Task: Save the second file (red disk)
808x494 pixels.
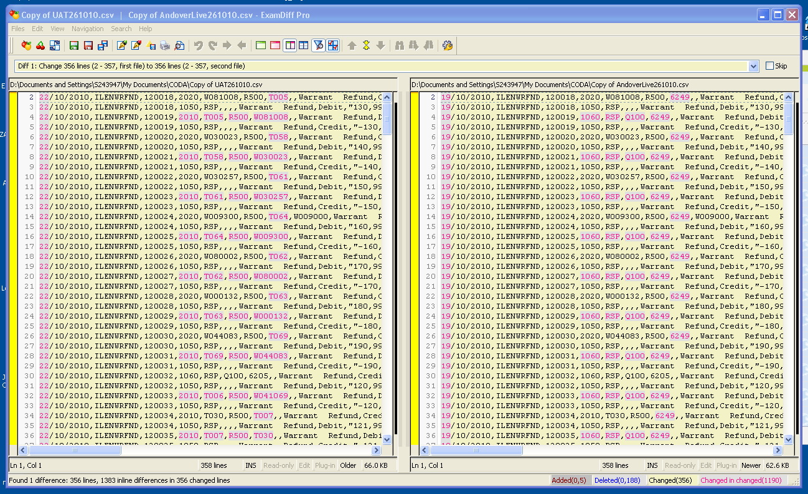Action: pos(88,45)
